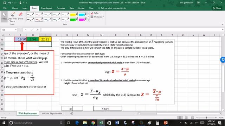Zoom in with the plus button
The height and width of the screenshot is (126, 225).
216,118
